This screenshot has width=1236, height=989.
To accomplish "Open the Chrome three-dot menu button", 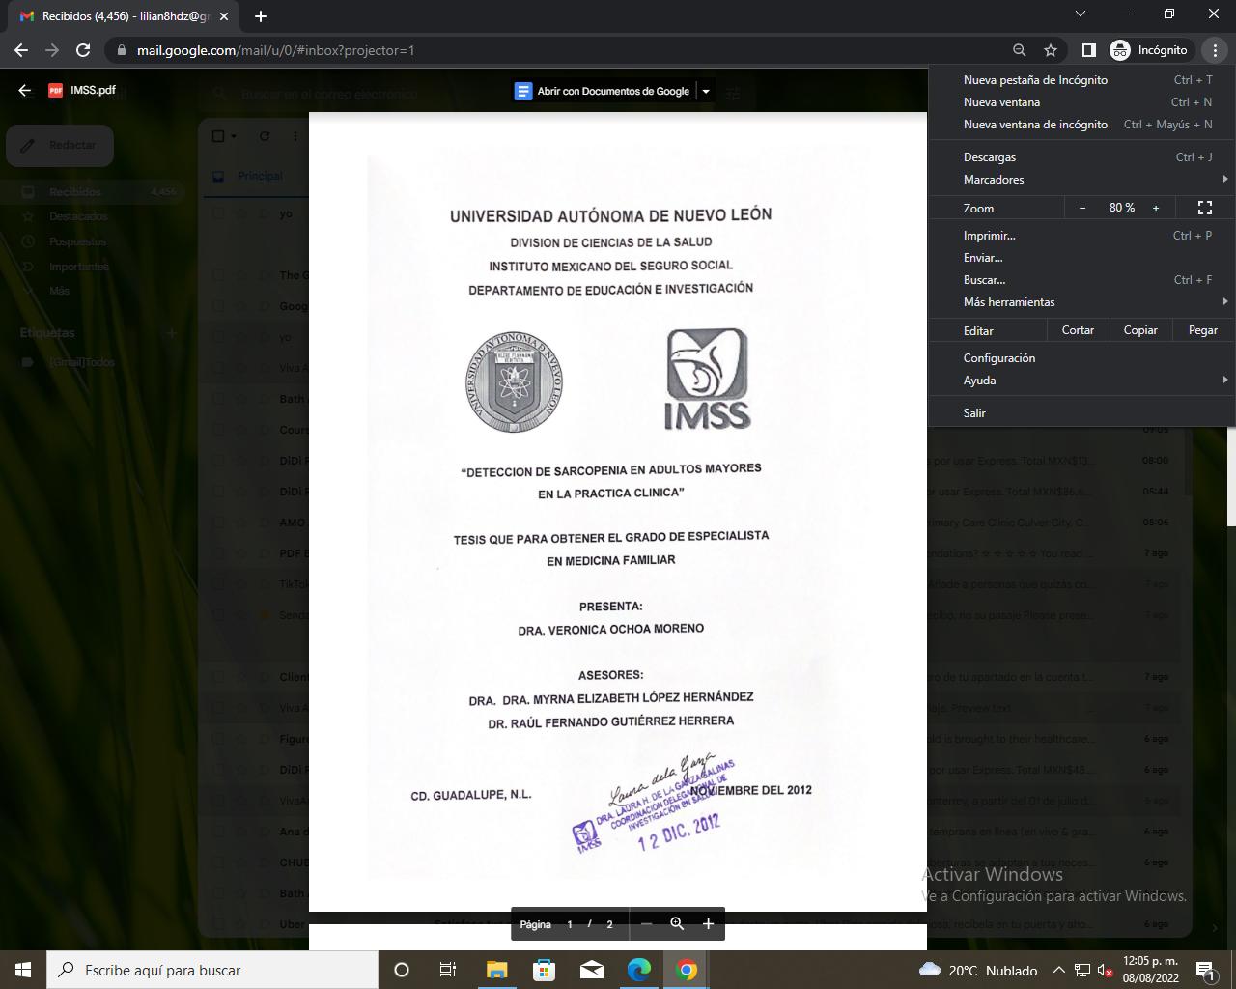I will [1216, 50].
